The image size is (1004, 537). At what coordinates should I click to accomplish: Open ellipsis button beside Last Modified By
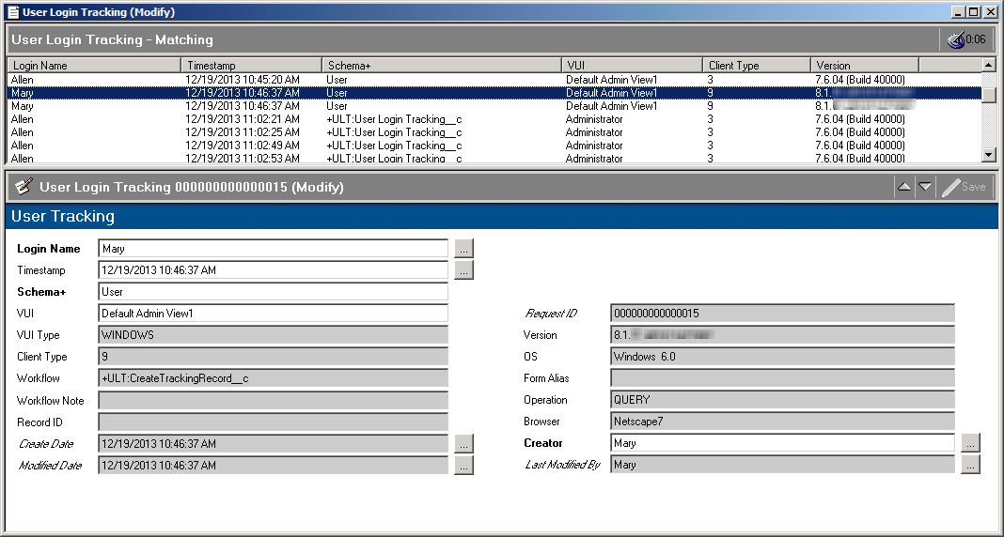[971, 464]
